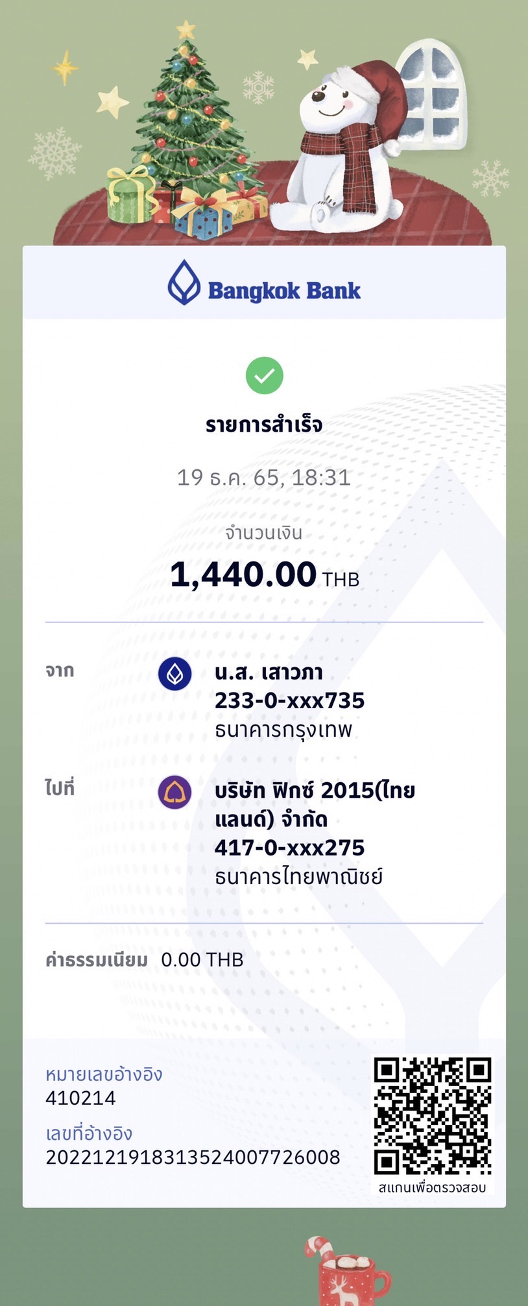The image size is (528, 1306).
Task: Click recipient account number 417-0-xxx275
Action: pyautogui.click(x=289, y=848)
